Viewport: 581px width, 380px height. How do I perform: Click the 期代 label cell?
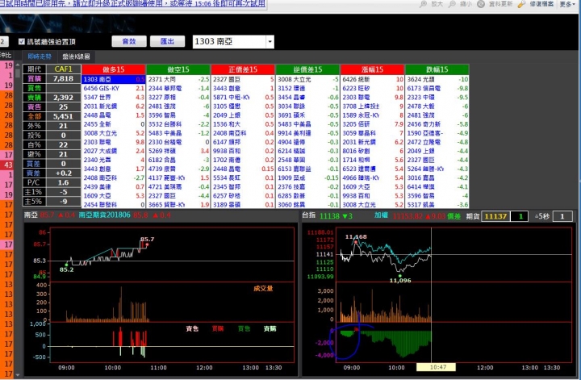(35, 69)
